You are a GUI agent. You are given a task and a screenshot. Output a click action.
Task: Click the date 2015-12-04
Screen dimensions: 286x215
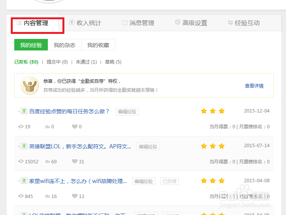coord(257,111)
